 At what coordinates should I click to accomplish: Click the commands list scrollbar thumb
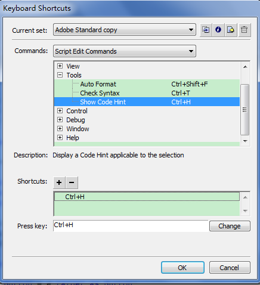coord(245,110)
